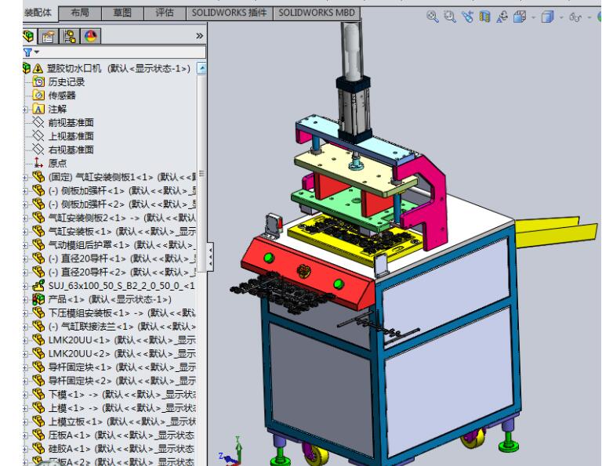This screenshot has height=466, width=602.
Task: Select the 气动模组后护罩<1> tree item
Action: tap(121, 244)
